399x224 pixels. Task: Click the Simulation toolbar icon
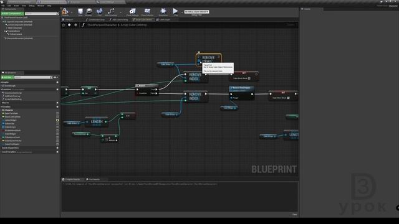pyautogui.click(x=163, y=12)
